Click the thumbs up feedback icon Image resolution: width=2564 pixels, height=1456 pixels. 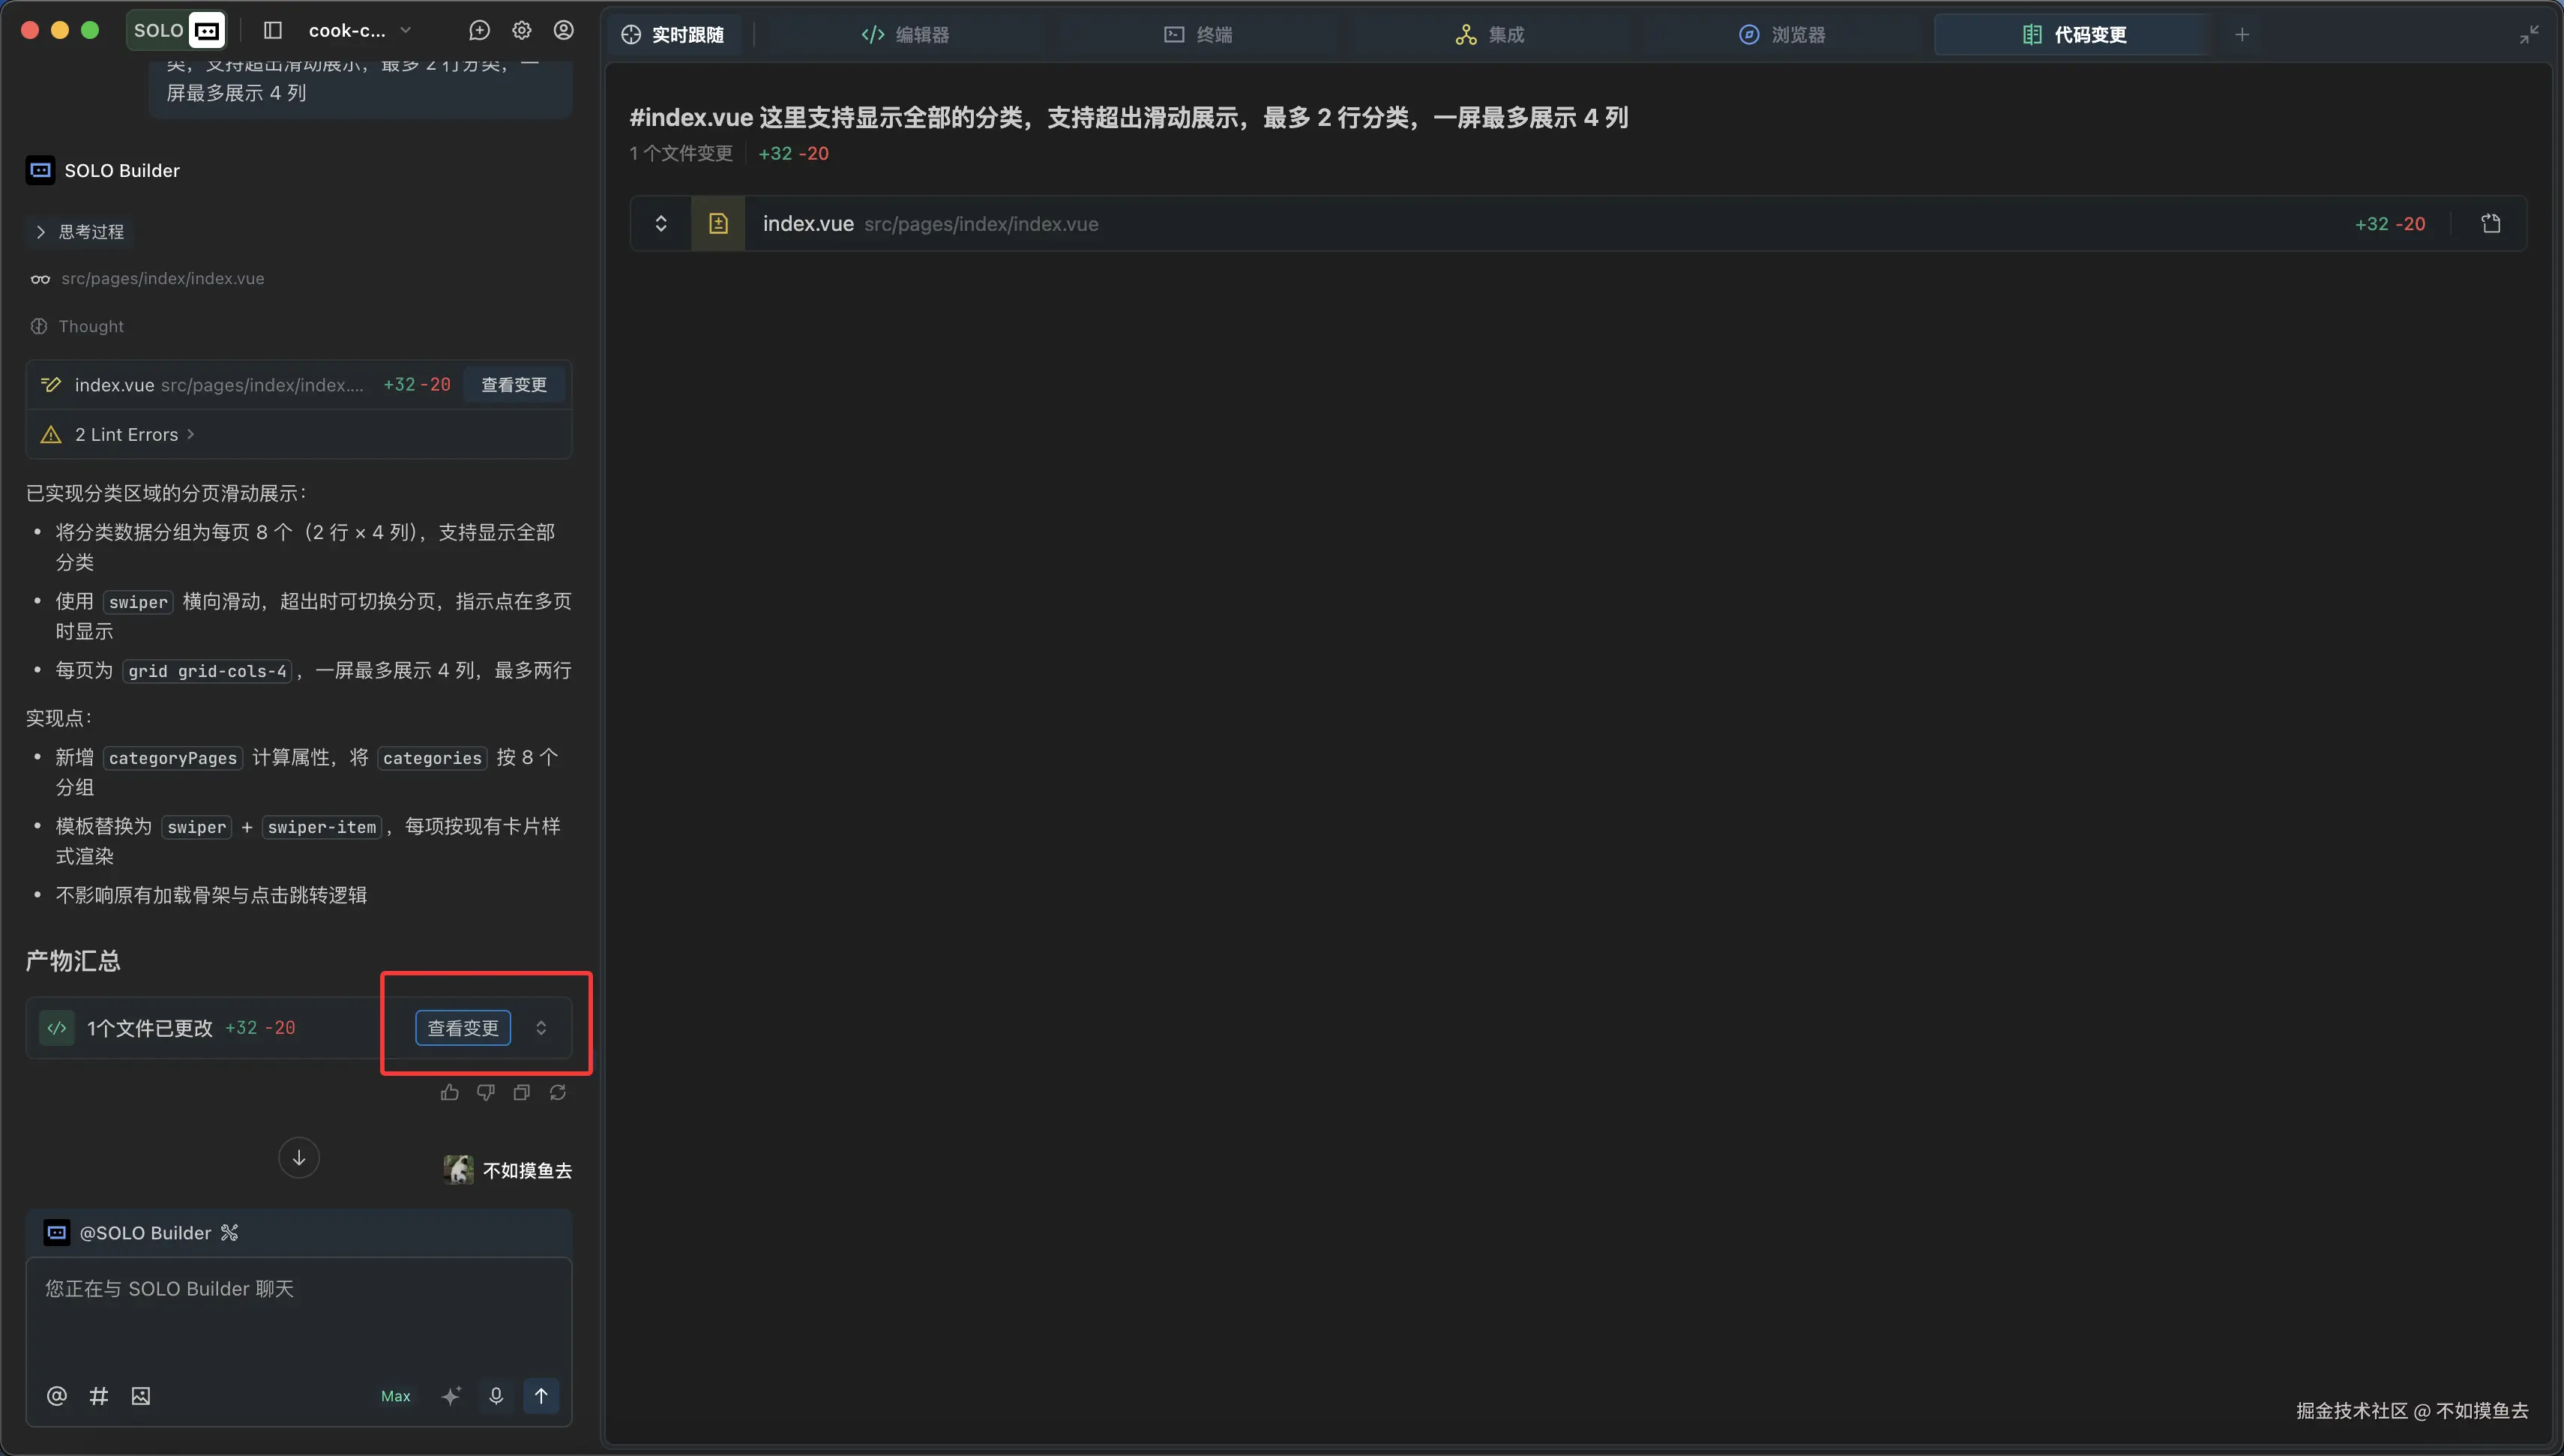pos(450,1092)
